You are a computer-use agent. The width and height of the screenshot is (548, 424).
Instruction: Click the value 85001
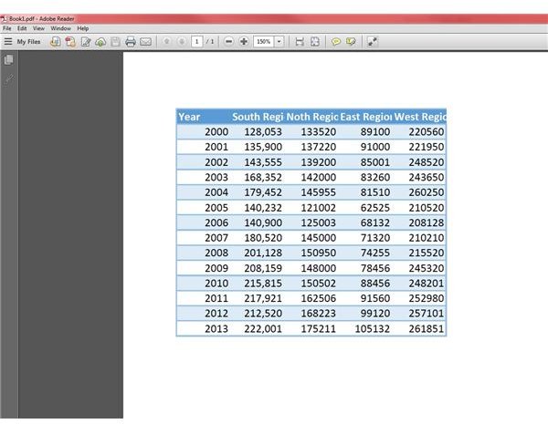click(x=375, y=162)
